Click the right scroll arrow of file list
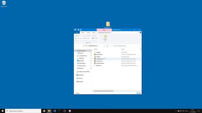 pos(140,91)
